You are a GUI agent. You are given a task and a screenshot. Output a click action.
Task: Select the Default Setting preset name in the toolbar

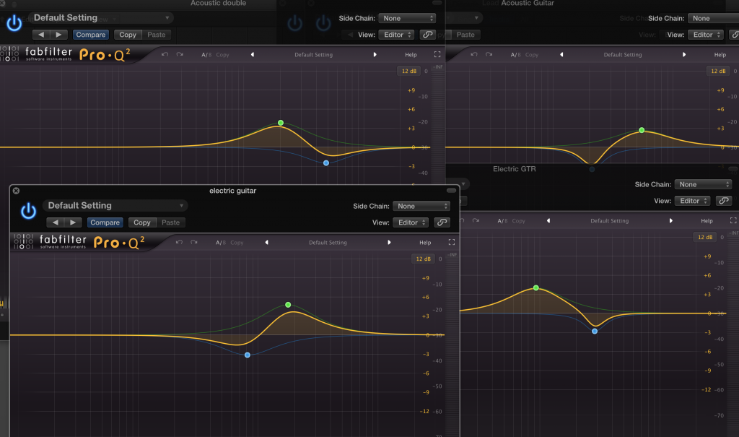click(327, 242)
